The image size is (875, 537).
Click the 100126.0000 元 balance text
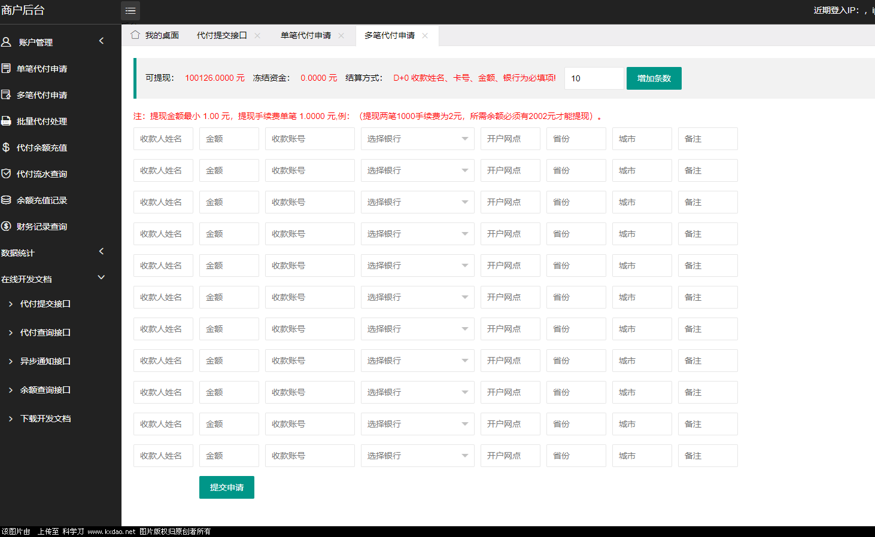(x=215, y=78)
